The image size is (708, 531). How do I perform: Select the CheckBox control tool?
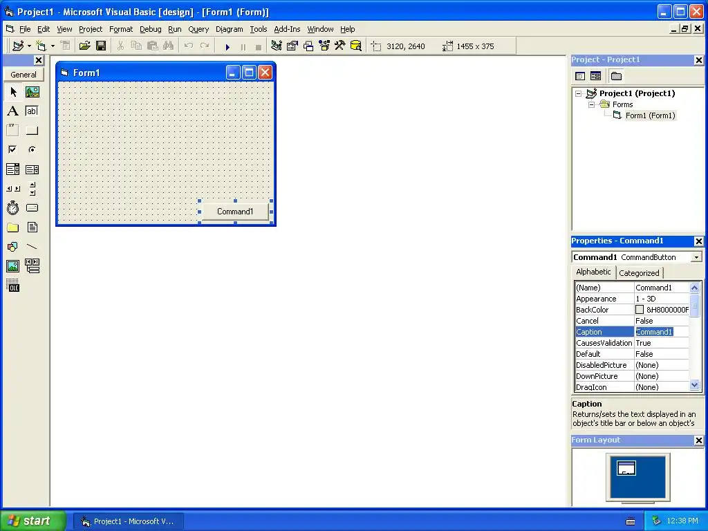[13, 149]
